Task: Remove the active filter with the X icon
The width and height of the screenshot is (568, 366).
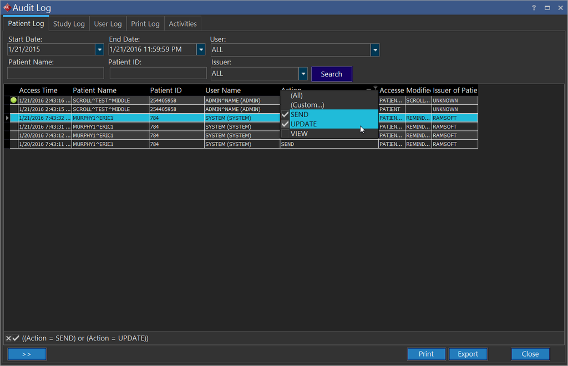Action: 8,338
